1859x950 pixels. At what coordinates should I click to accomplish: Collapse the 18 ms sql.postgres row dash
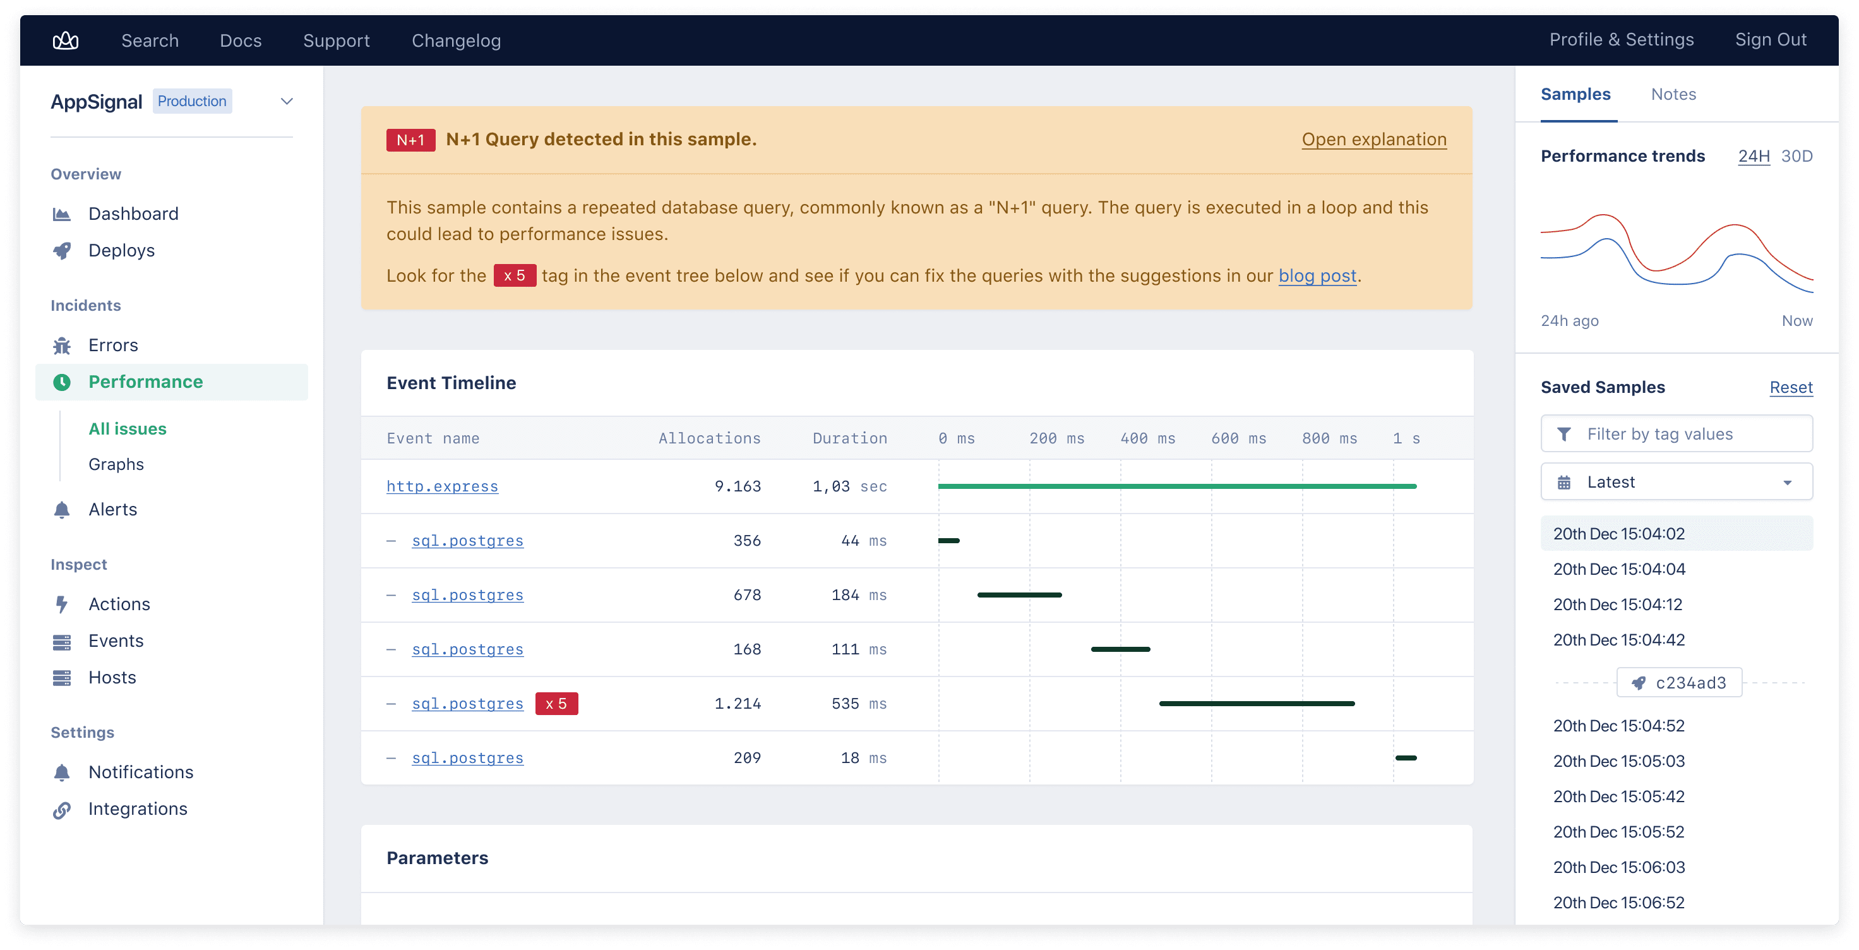tap(391, 758)
